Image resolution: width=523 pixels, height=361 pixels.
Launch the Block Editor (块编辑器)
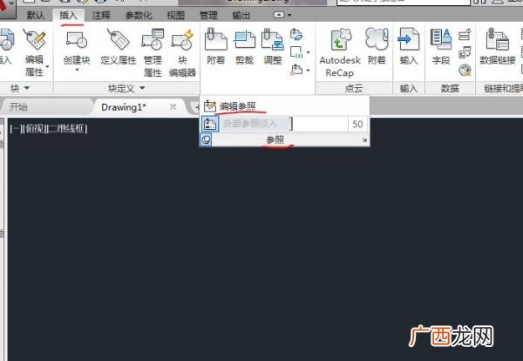tap(182, 39)
